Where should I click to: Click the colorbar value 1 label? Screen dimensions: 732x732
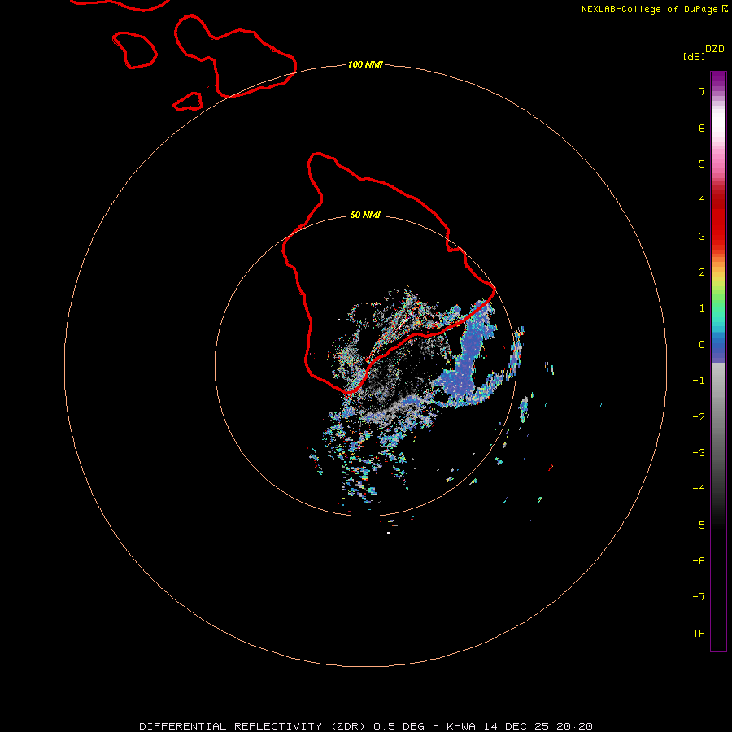[x=702, y=308]
